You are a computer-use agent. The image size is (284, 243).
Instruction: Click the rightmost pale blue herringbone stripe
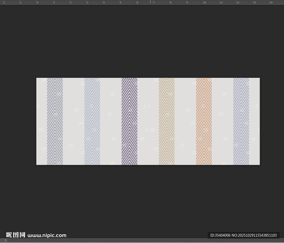(x=241, y=121)
